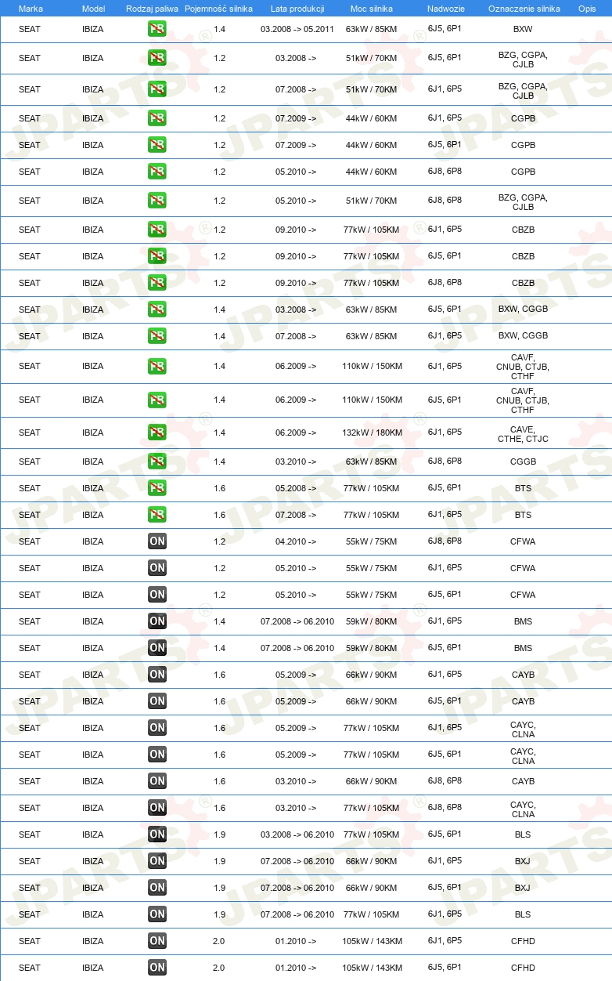Select ON icon in CAYC, CLNA 05.2009 6J5, 6P1 row

pyautogui.click(x=157, y=755)
